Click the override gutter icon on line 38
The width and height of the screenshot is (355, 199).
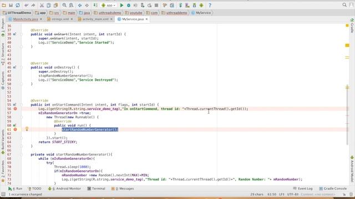(14, 34)
